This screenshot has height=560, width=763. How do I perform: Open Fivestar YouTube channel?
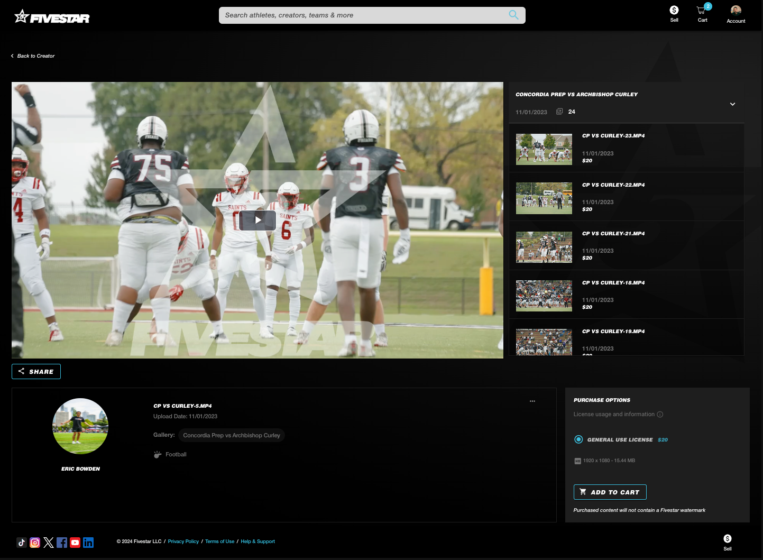75,543
